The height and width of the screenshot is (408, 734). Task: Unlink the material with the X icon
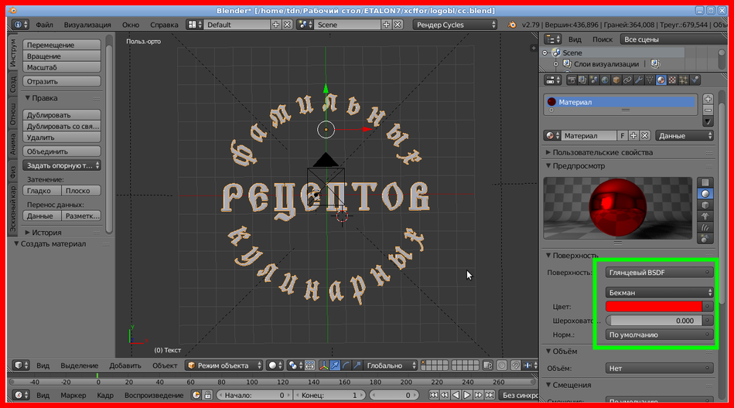[645, 135]
